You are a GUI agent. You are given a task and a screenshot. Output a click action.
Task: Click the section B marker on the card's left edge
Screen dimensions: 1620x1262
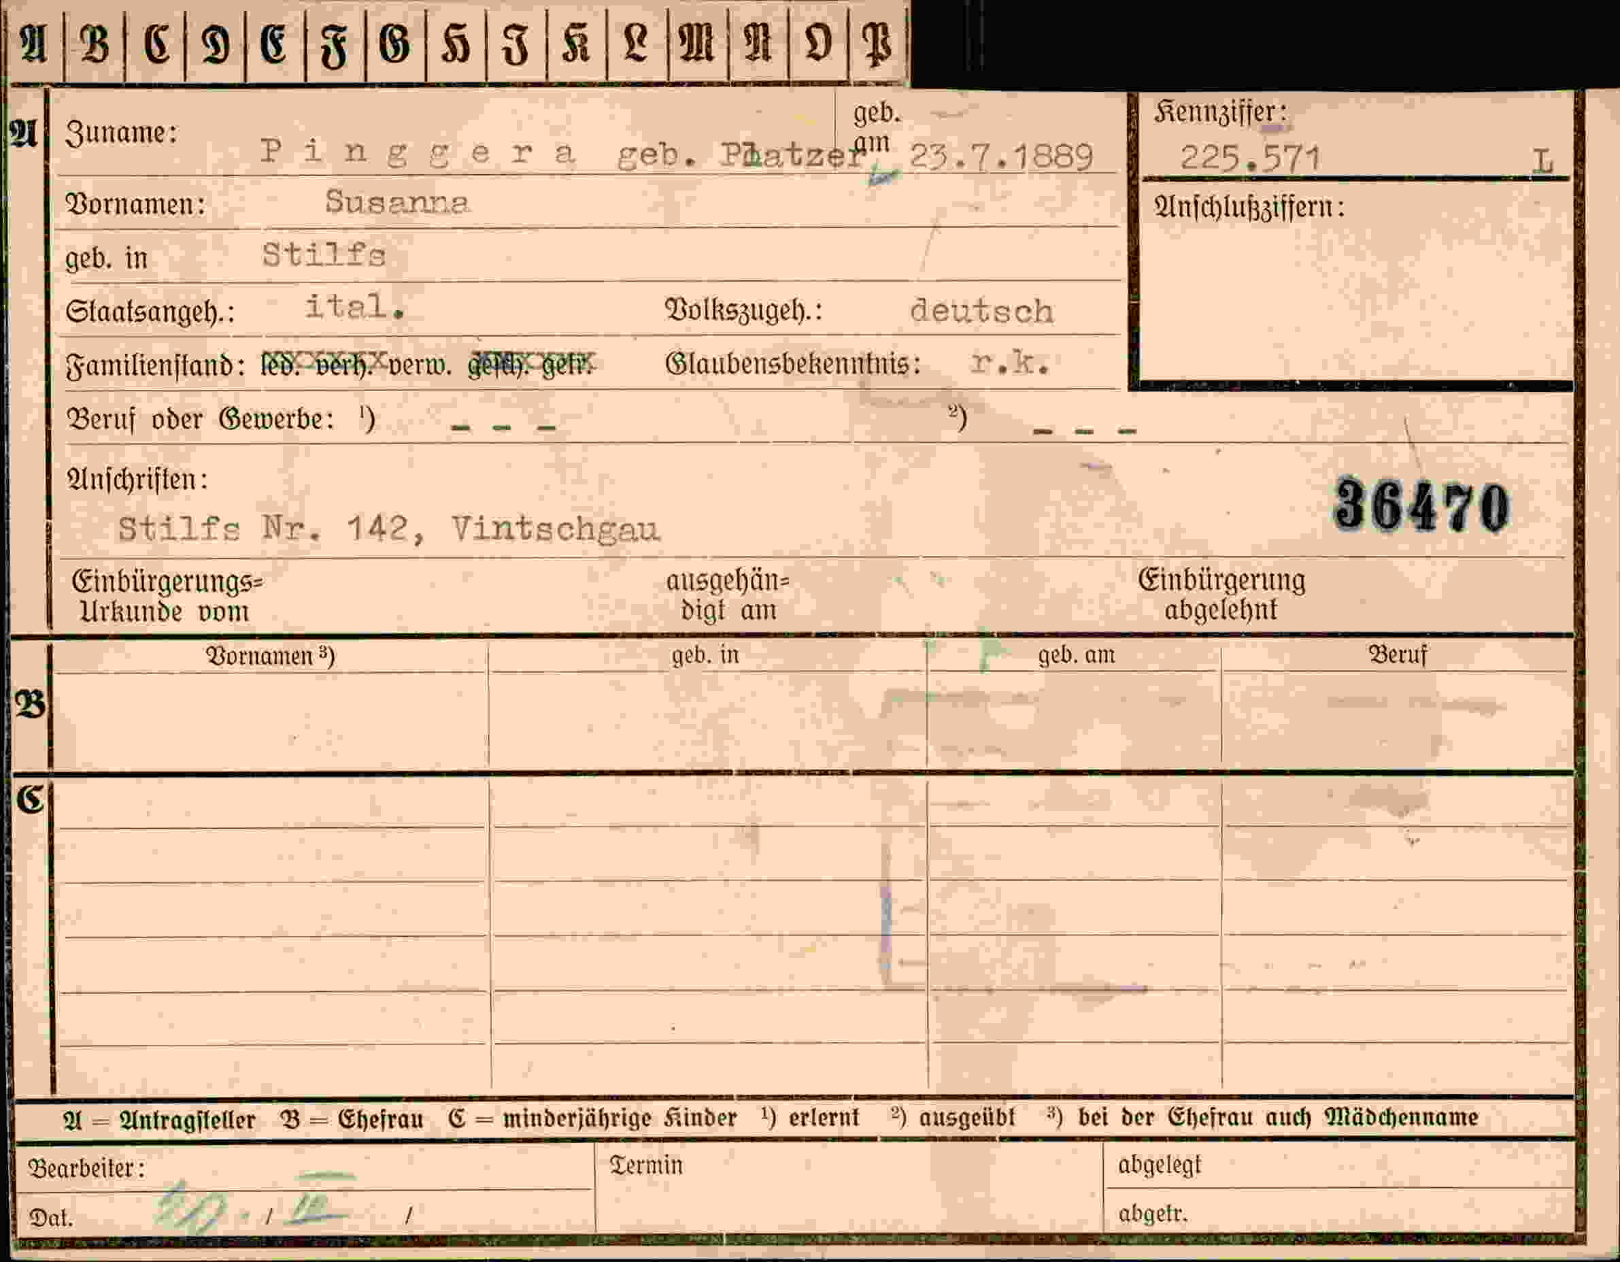coord(31,704)
